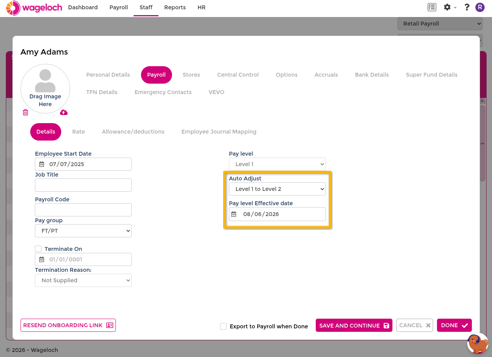Open the Pay level dropdown

[277, 164]
